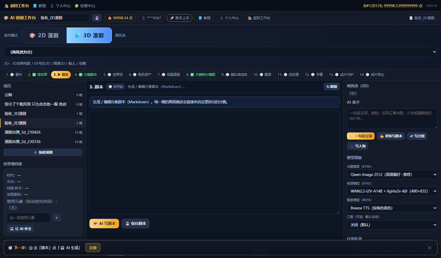Click the refresh 刷新 button
Image resolution: width=441 pixels, height=258 pixels.
tap(332, 87)
